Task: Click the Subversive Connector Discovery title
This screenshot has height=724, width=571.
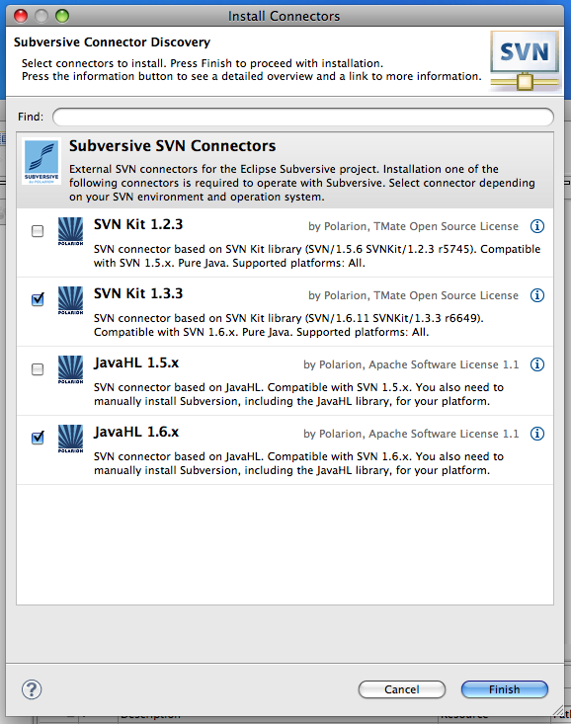Action: pyautogui.click(x=112, y=42)
